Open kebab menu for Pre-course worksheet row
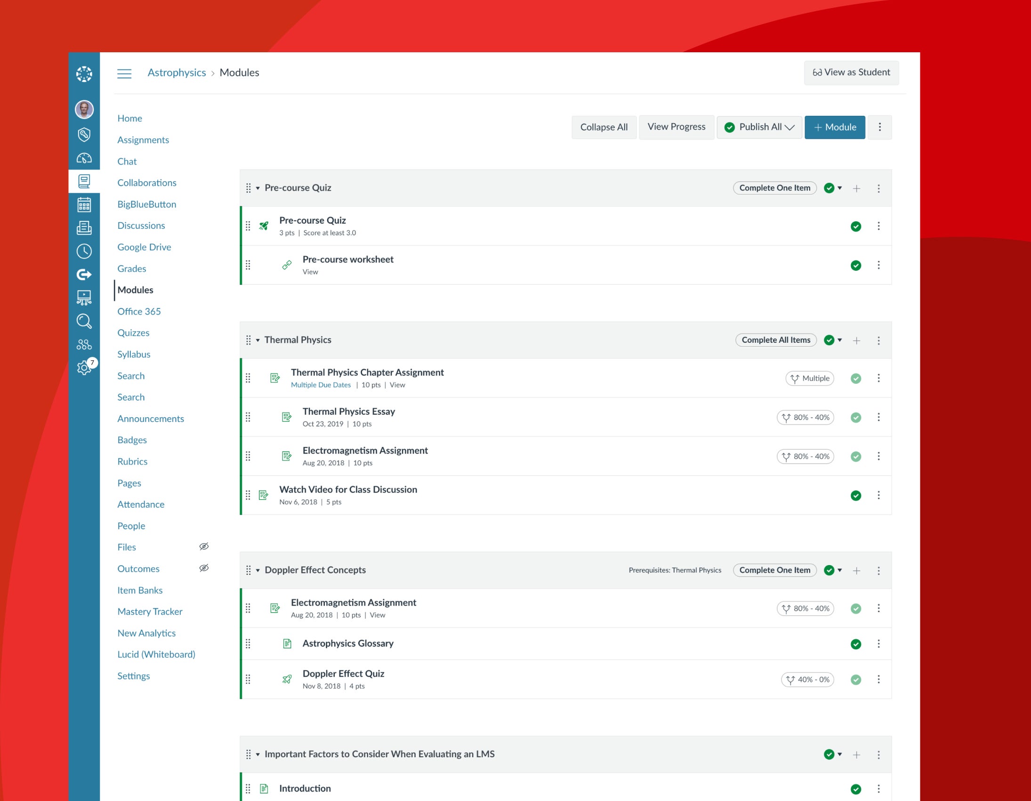 [x=878, y=265]
